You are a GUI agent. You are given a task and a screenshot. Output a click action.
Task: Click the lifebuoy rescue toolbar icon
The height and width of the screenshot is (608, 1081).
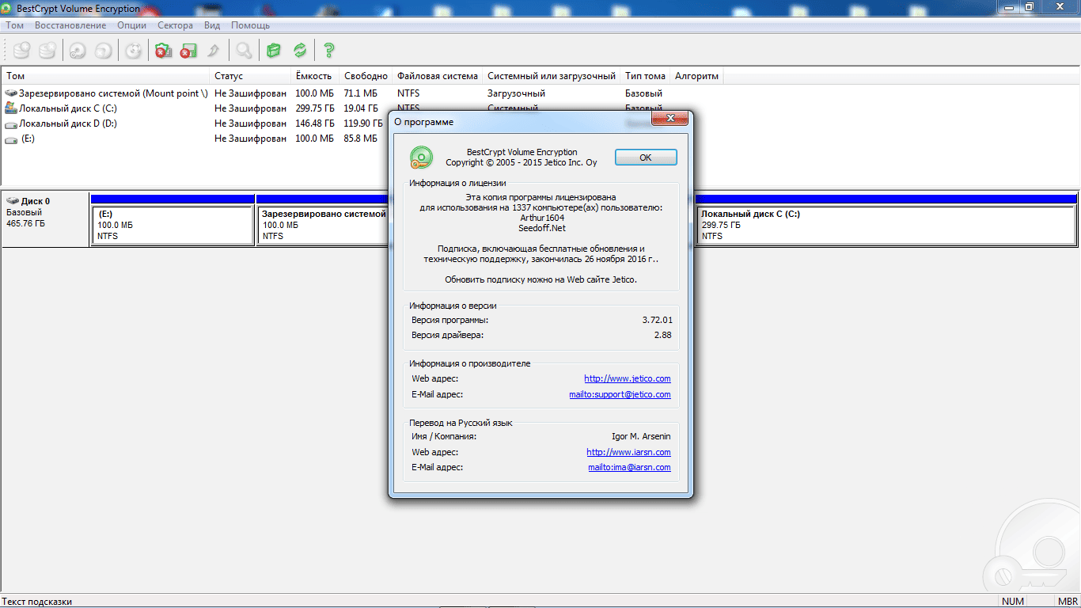coord(135,51)
